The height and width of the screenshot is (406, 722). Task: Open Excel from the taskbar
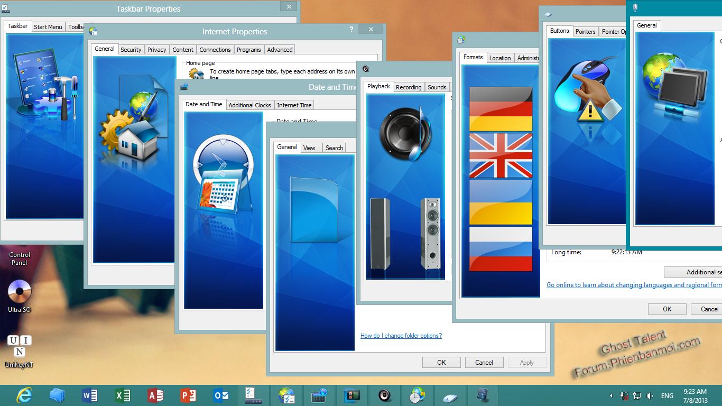coord(123,395)
